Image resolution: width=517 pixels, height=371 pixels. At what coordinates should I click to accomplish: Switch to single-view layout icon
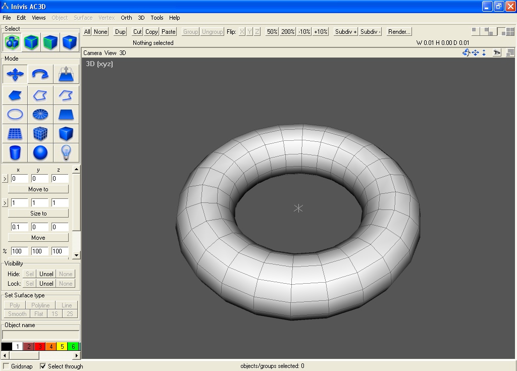(x=475, y=31)
